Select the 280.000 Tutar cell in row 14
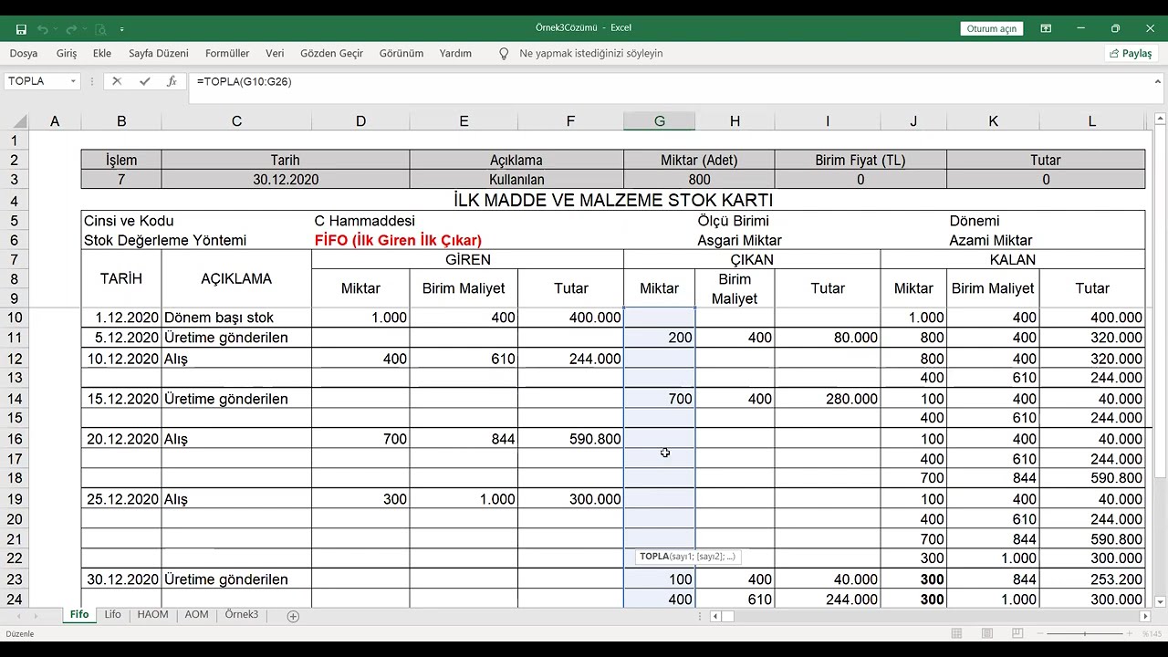This screenshot has width=1168, height=657. [828, 399]
